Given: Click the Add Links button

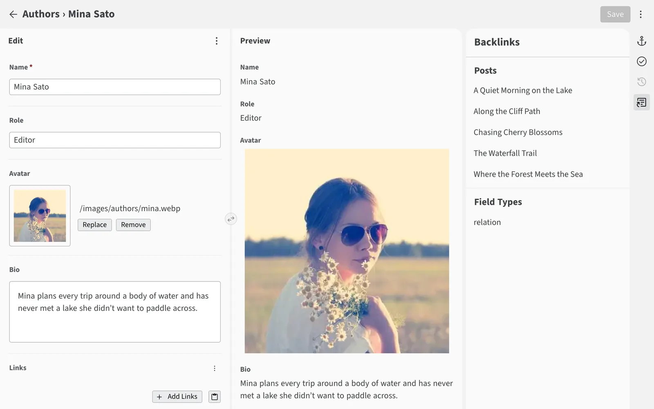Looking at the screenshot, I should pyautogui.click(x=177, y=397).
